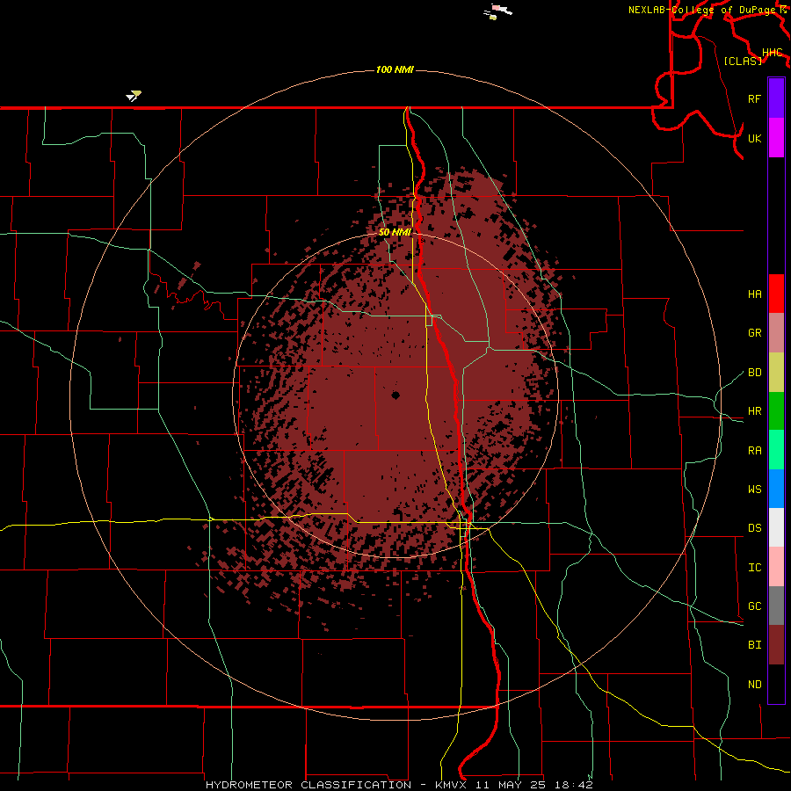Click the RA legend label
This screenshot has height=791, width=791.
click(x=755, y=451)
